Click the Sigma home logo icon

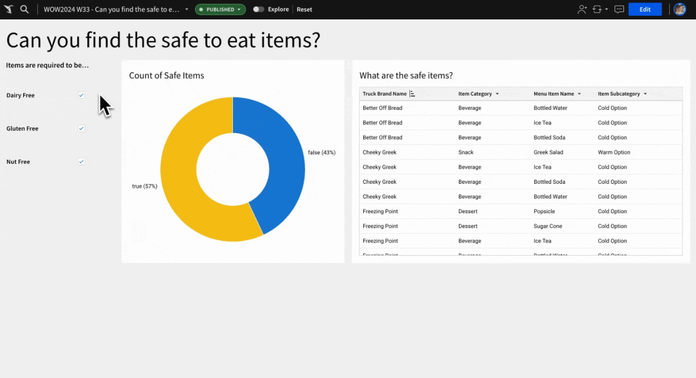[8, 9]
